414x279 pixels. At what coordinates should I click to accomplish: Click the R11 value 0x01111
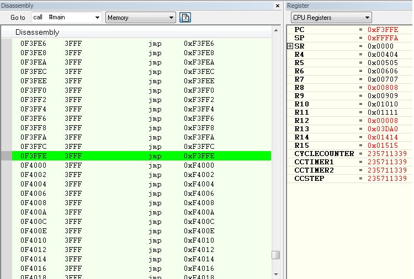(x=383, y=112)
